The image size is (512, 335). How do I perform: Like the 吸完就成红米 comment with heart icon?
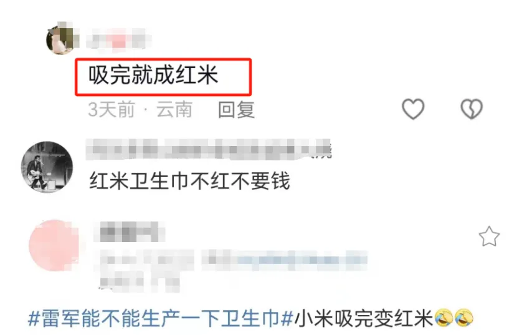click(x=413, y=109)
